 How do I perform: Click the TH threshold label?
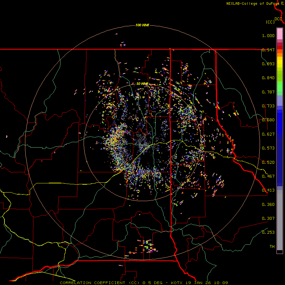click(272, 247)
